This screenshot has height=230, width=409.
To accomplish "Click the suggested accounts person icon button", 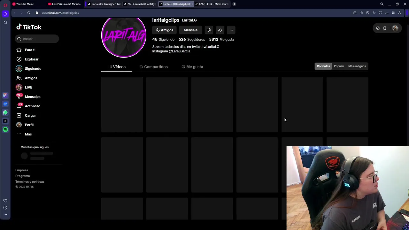I will [209, 30].
